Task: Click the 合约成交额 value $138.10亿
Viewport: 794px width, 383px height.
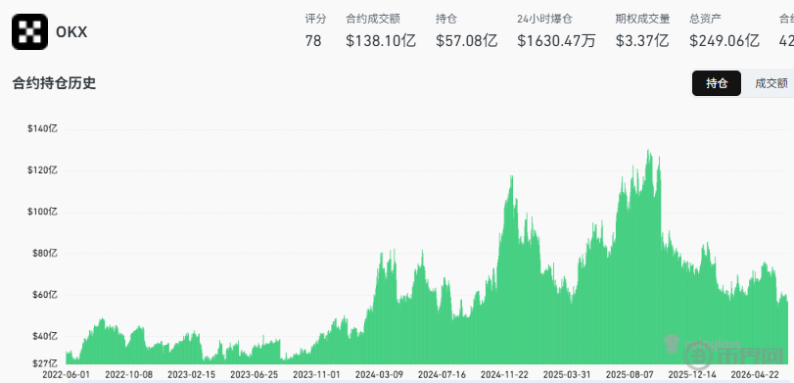Action: point(381,40)
